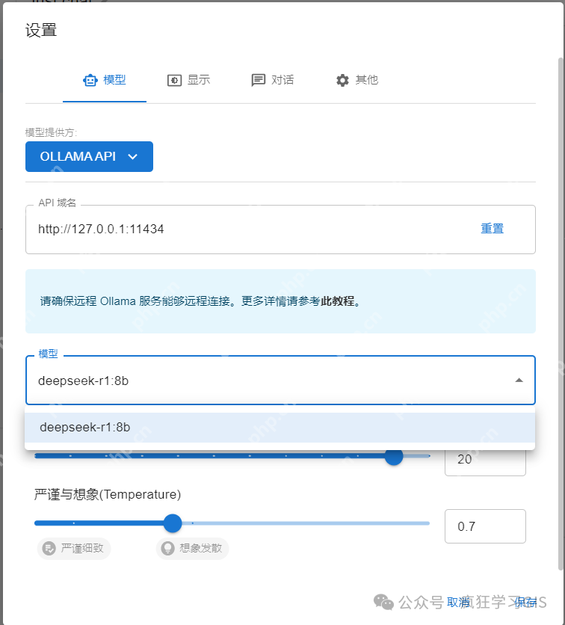Switch to the 对话 tab
565x625 pixels.
click(273, 80)
